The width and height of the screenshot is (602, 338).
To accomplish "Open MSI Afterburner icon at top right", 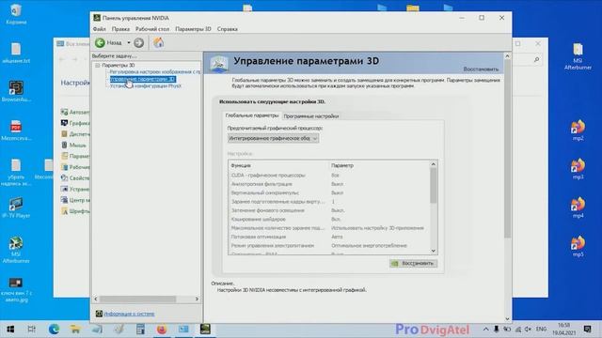I will tap(578, 56).
